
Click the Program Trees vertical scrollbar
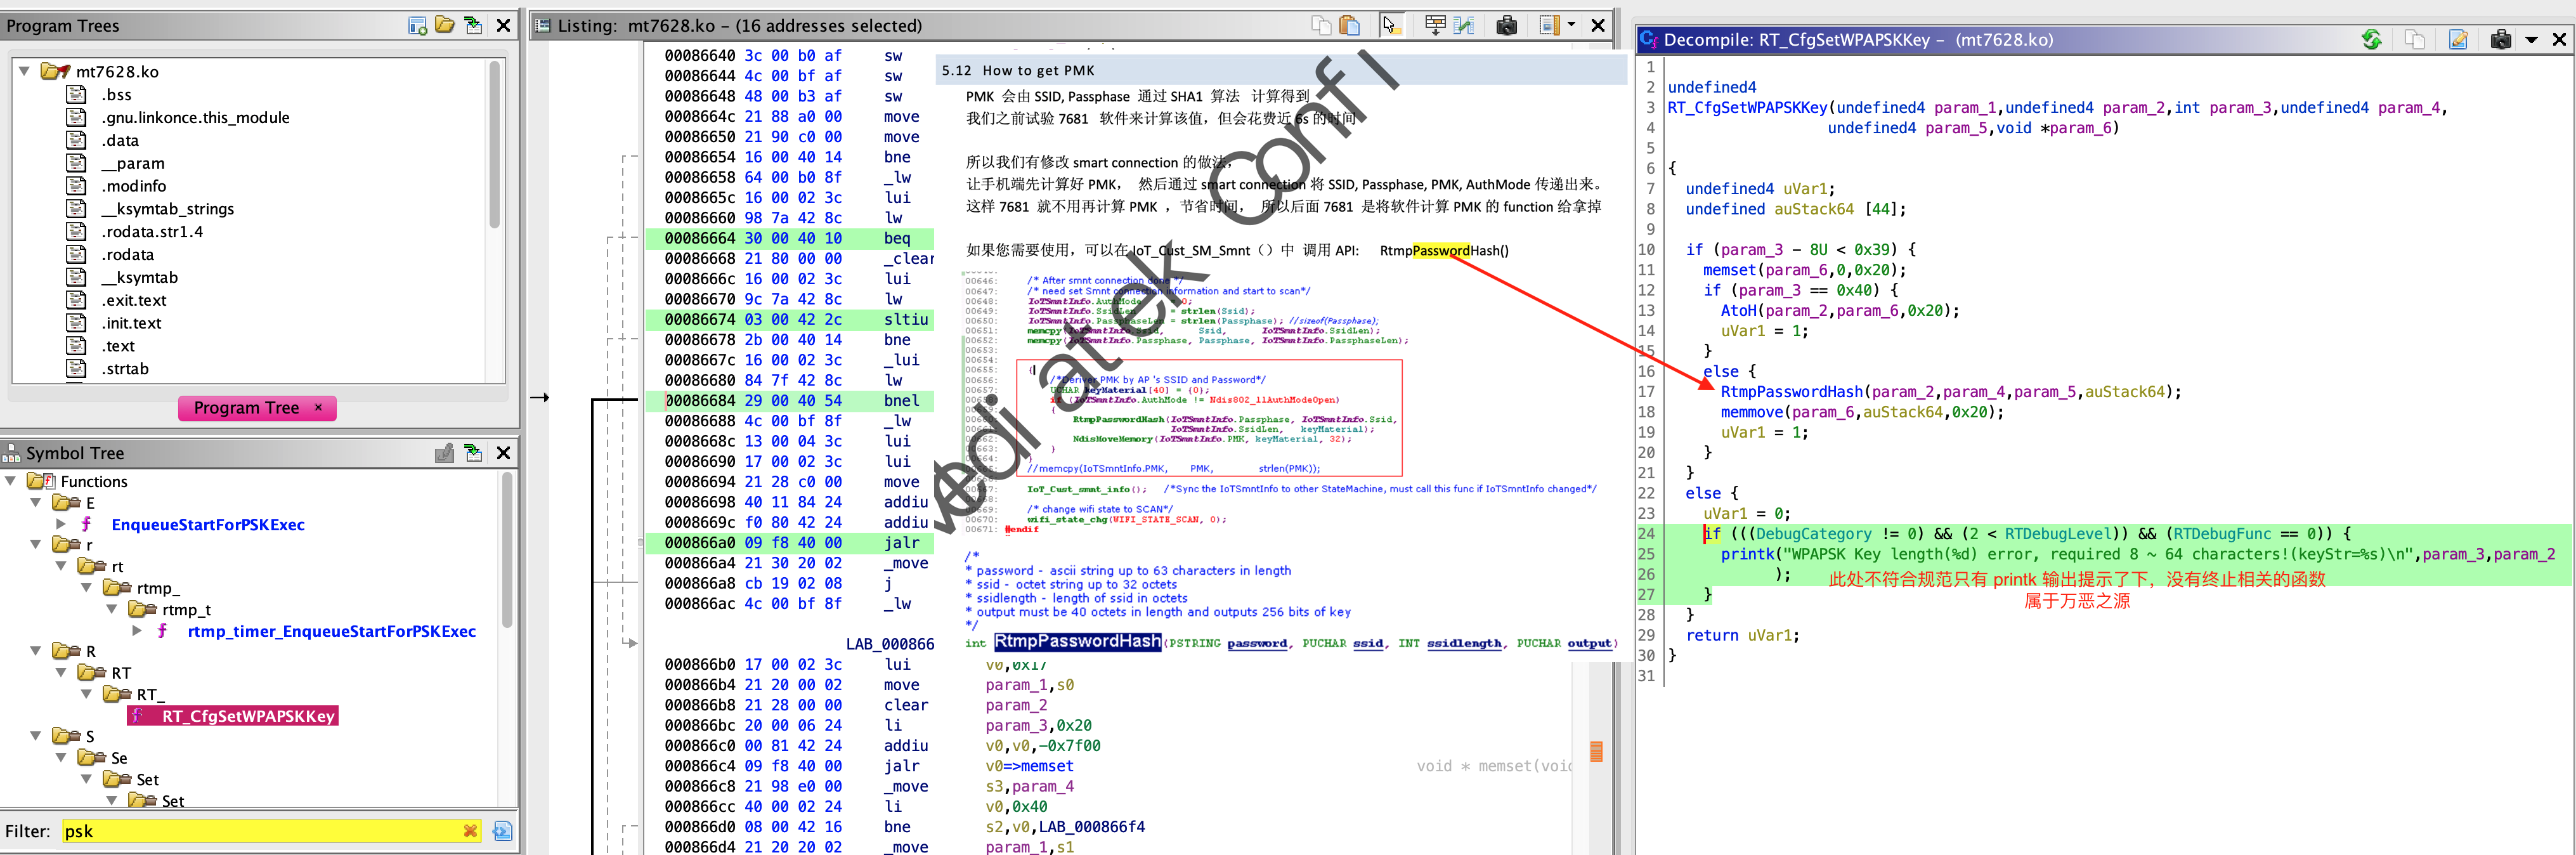[x=494, y=145]
